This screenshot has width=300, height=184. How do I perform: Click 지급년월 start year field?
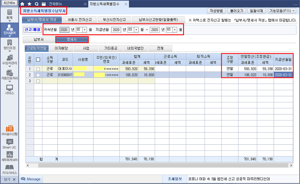[116, 30]
